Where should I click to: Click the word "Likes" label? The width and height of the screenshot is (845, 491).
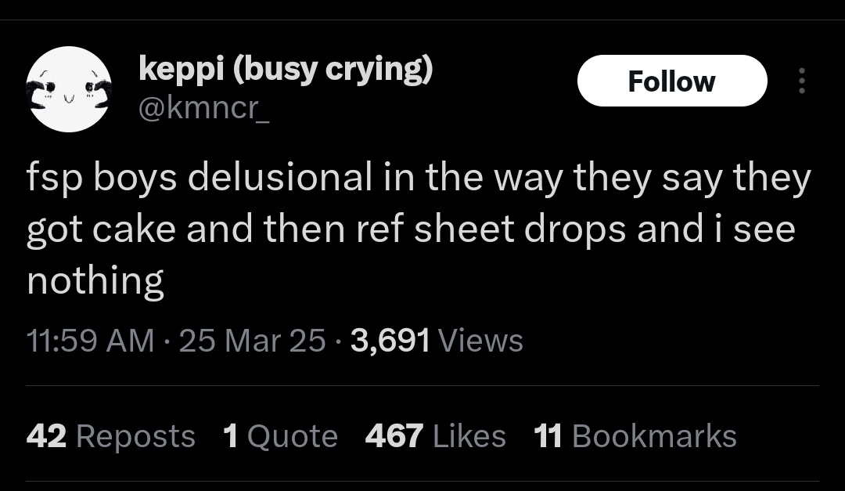469,436
